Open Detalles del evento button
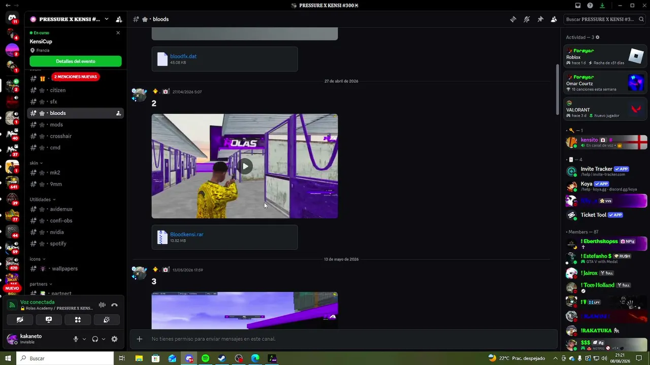The height and width of the screenshot is (365, 650). click(76, 61)
